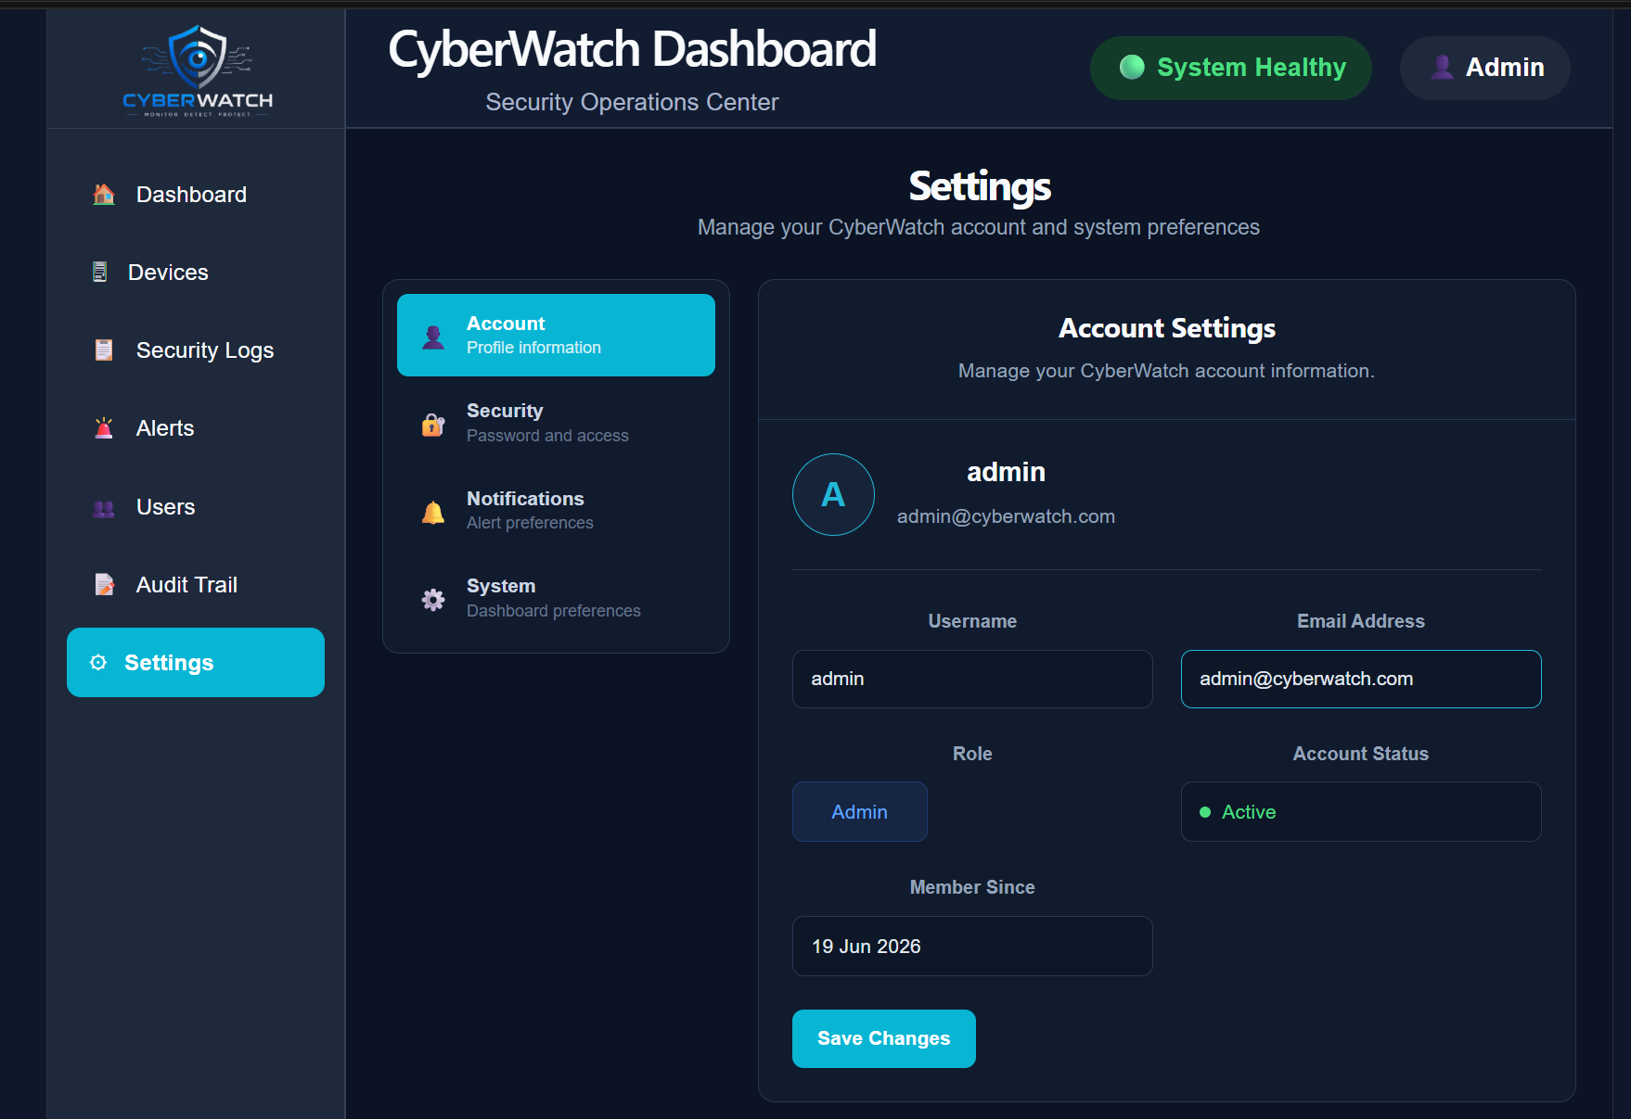This screenshot has width=1631, height=1119.
Task: Click the Save Changes button
Action: [x=883, y=1038]
